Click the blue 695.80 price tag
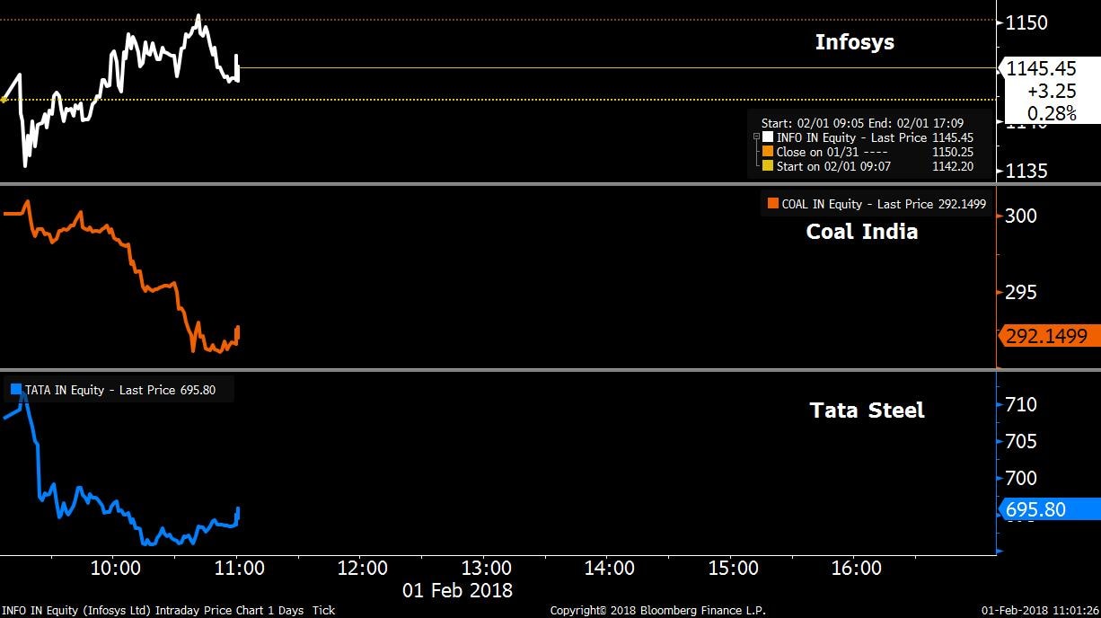Viewport: 1101px width, 618px height. pyautogui.click(x=1046, y=509)
